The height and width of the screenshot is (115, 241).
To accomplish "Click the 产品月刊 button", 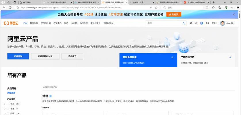I will point(18,56).
